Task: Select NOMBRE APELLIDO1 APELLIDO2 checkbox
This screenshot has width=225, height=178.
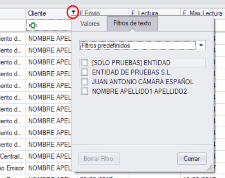Action: click(x=85, y=91)
